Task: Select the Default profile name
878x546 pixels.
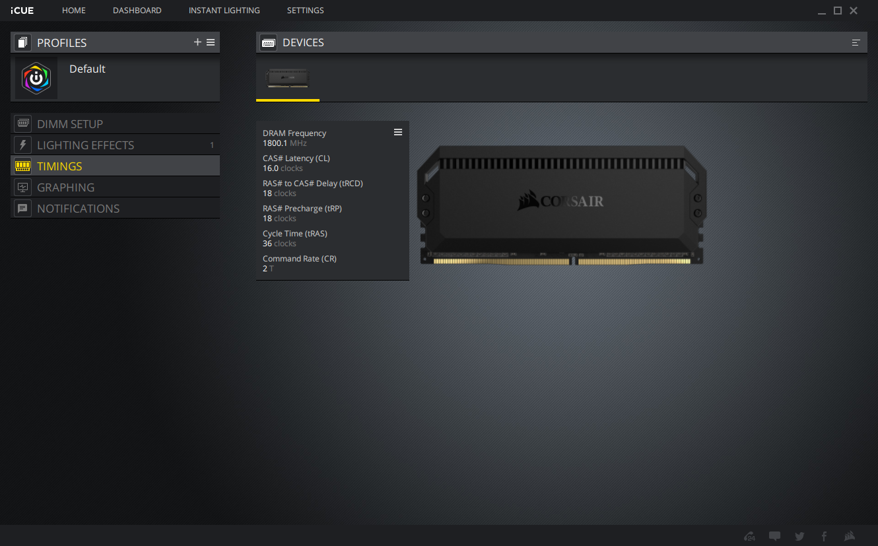Action: 87,69
